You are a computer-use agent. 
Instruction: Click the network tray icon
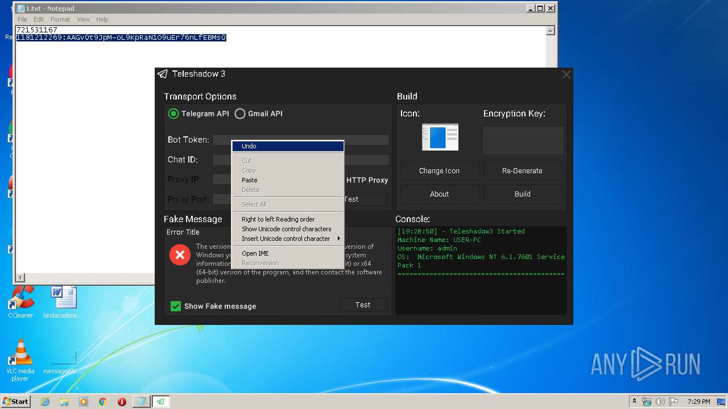pyautogui.click(x=647, y=402)
